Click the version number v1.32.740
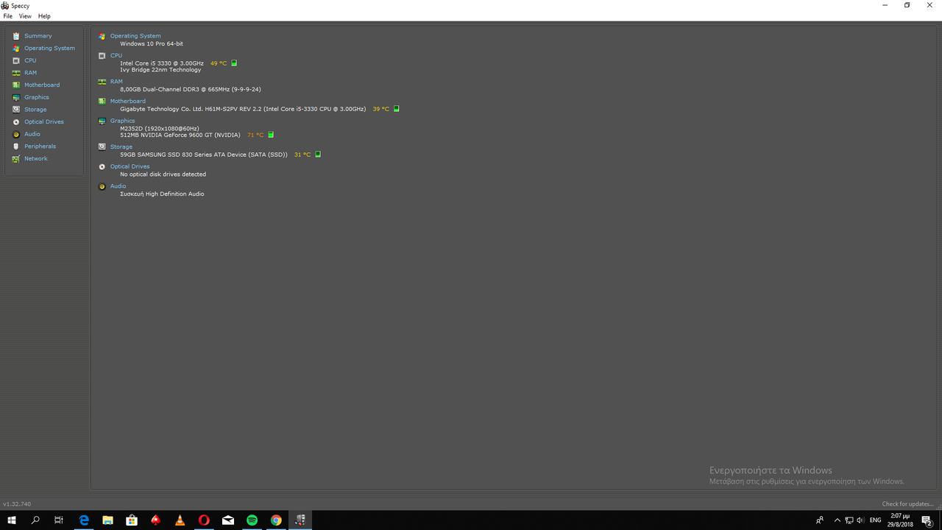 click(x=17, y=504)
